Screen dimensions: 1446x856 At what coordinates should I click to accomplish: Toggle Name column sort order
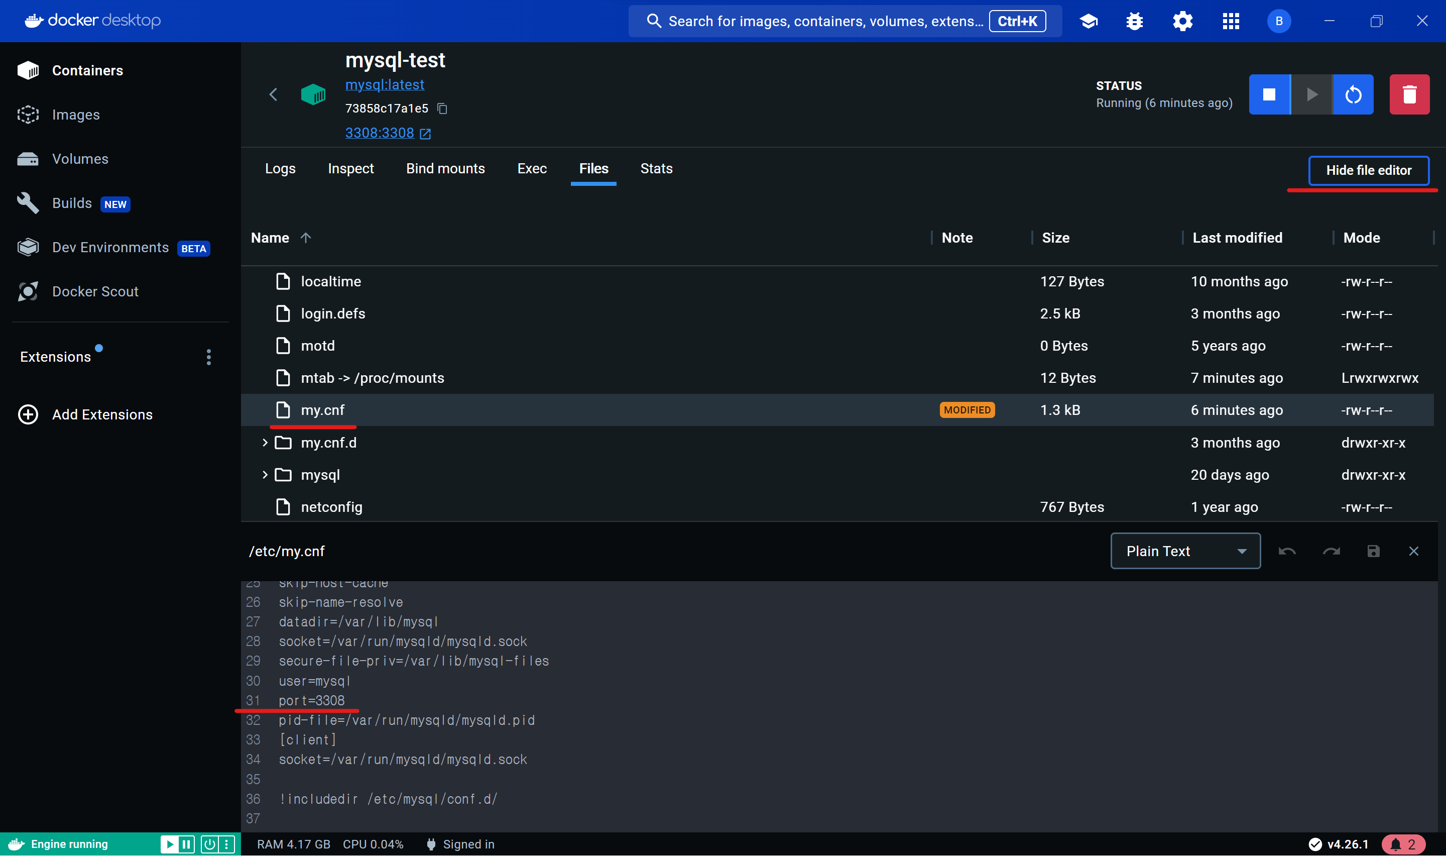(306, 238)
